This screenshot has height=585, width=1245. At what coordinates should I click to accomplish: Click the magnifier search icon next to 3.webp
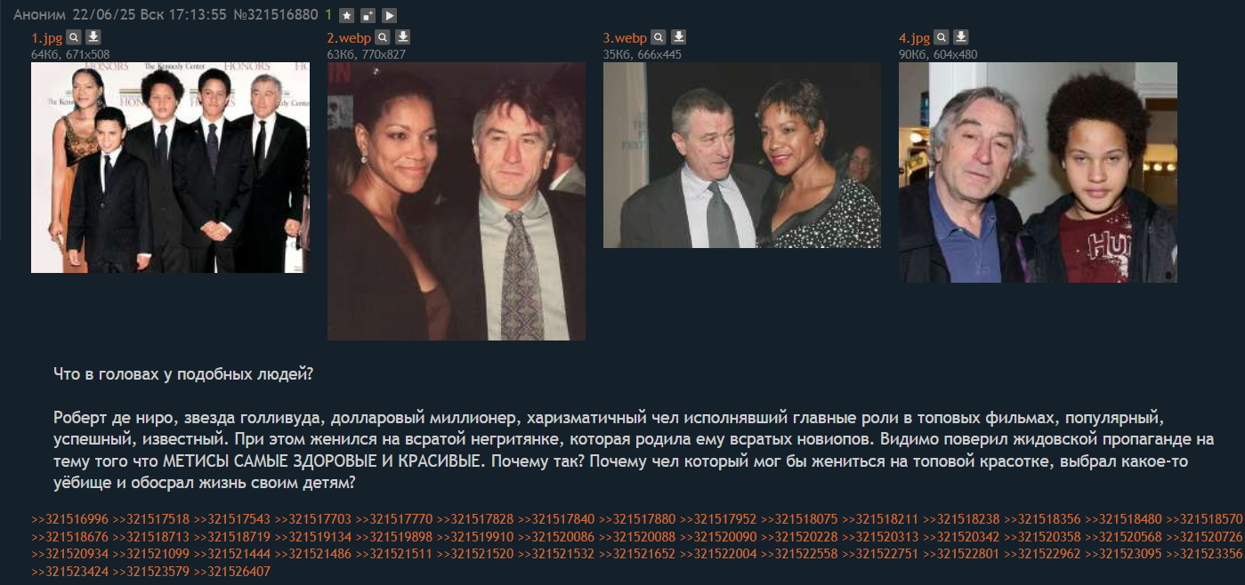click(659, 37)
